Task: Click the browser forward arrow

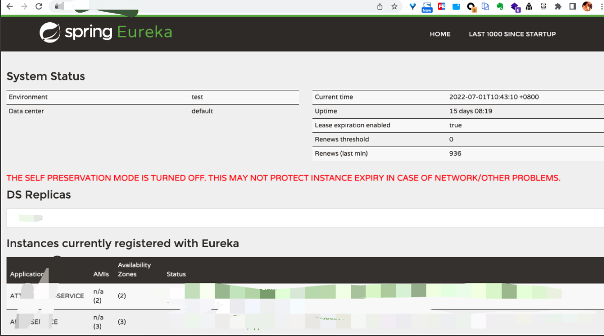Action: pos(24,7)
